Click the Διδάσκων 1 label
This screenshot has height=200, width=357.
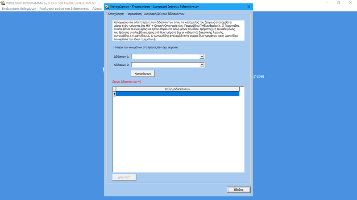(121, 56)
